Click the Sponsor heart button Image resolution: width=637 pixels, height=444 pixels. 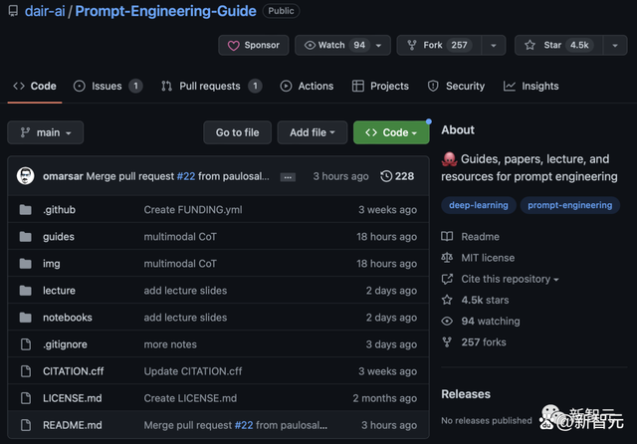[254, 45]
